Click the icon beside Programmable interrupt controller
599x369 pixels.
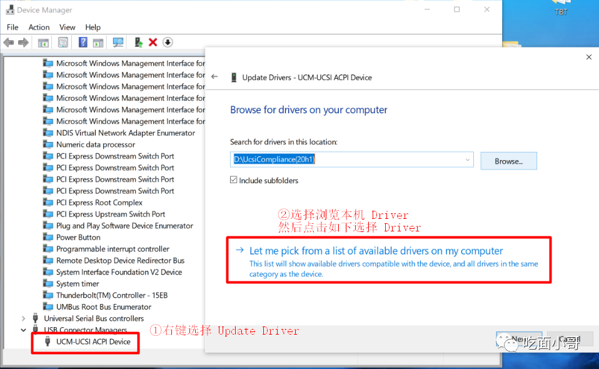click(48, 249)
